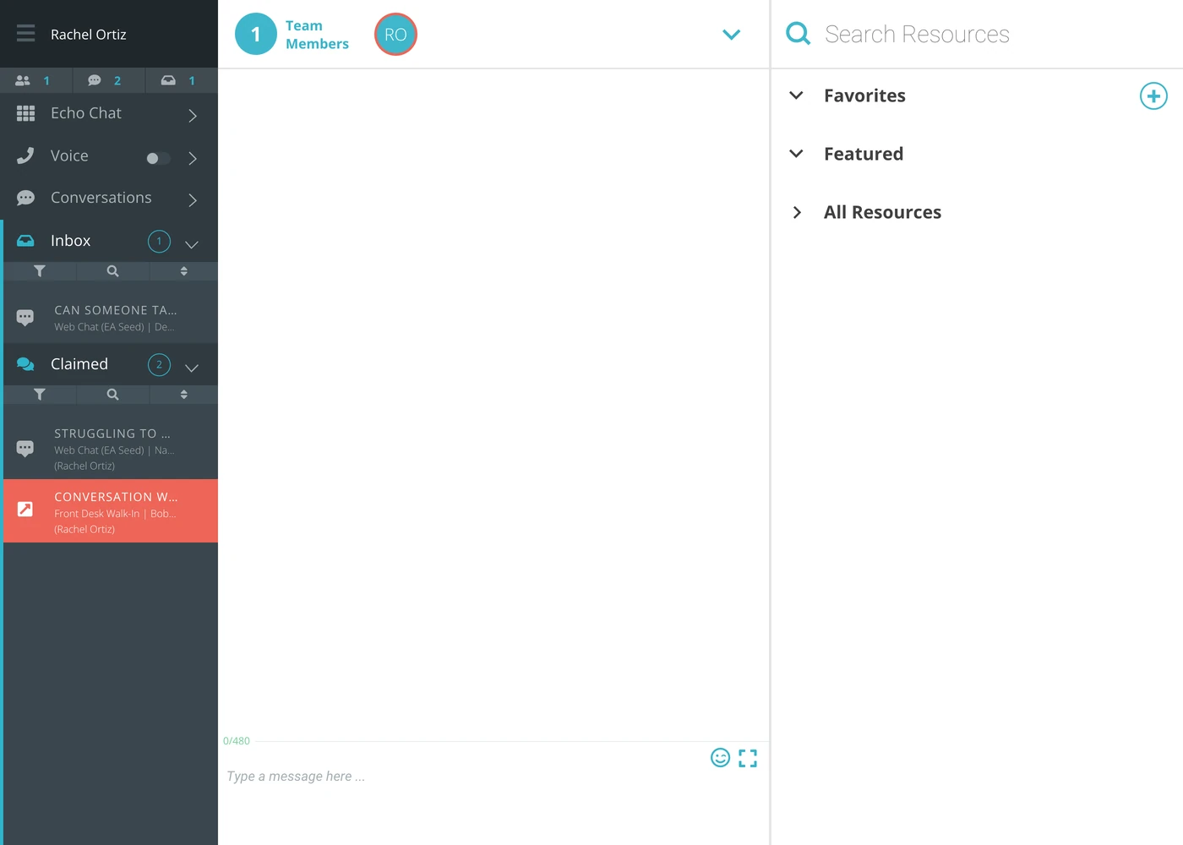Viewport: 1183px width, 845px height.
Task: Open Echo Chat from the sidebar
Action: point(86,113)
